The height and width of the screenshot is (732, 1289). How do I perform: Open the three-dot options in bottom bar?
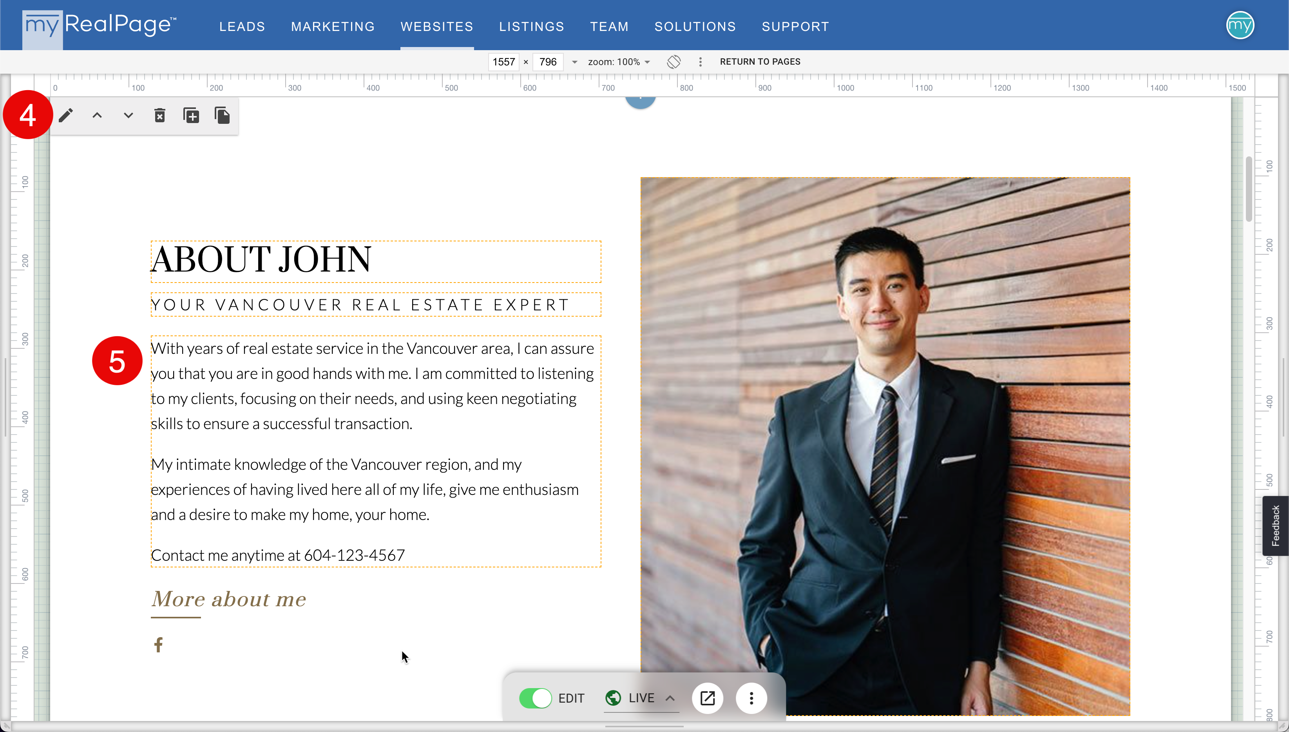coord(751,698)
